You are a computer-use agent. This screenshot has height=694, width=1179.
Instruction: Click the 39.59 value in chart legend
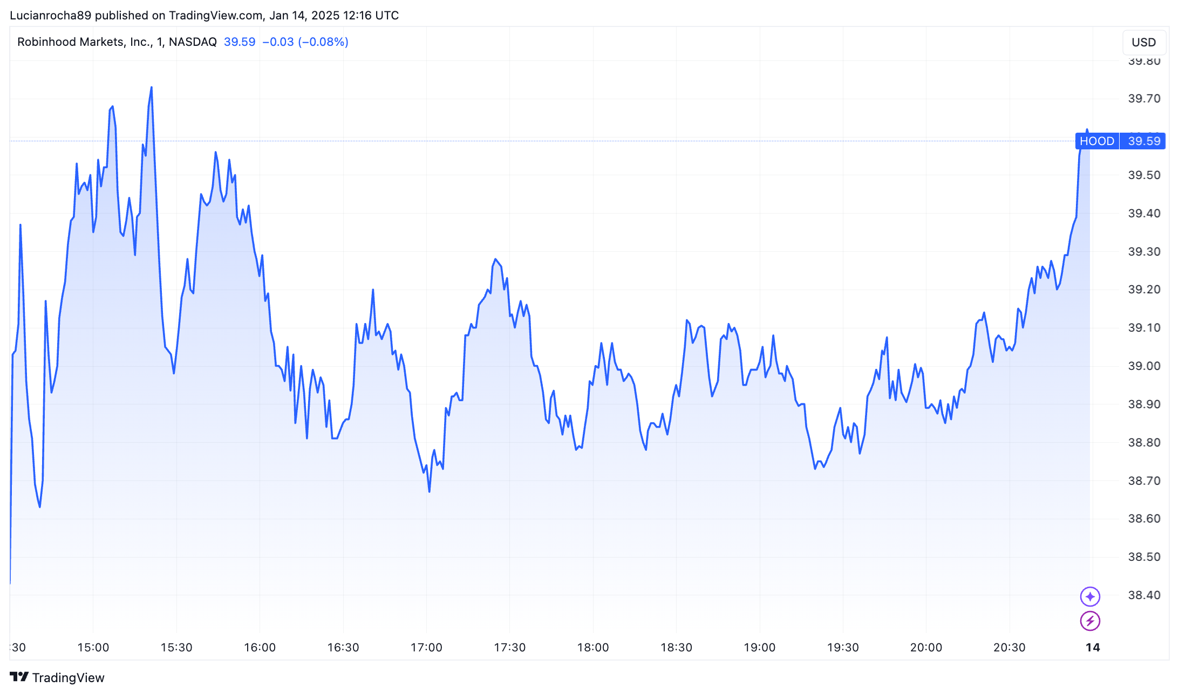coord(240,42)
